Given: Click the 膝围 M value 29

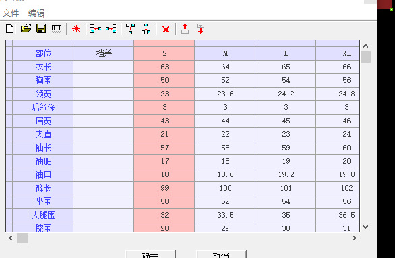Looking at the screenshot, I should (225, 227).
